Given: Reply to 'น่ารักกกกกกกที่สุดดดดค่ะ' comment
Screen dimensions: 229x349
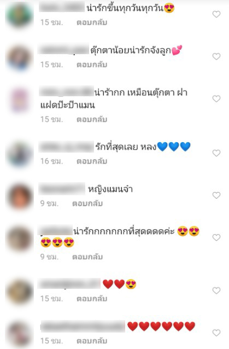Looking at the screenshot, I should (x=87, y=257).
